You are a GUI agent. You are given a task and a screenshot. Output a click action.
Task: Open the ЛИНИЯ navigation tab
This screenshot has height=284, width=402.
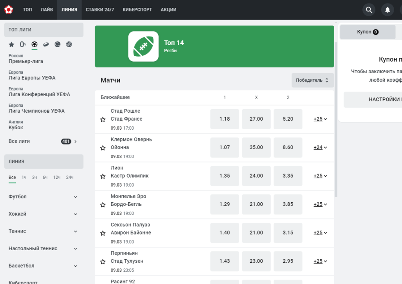point(69,10)
